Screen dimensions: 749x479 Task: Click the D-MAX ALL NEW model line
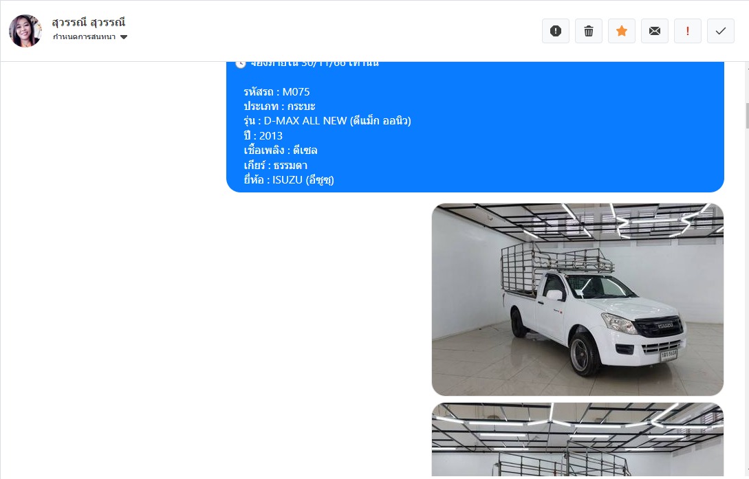[x=327, y=121]
